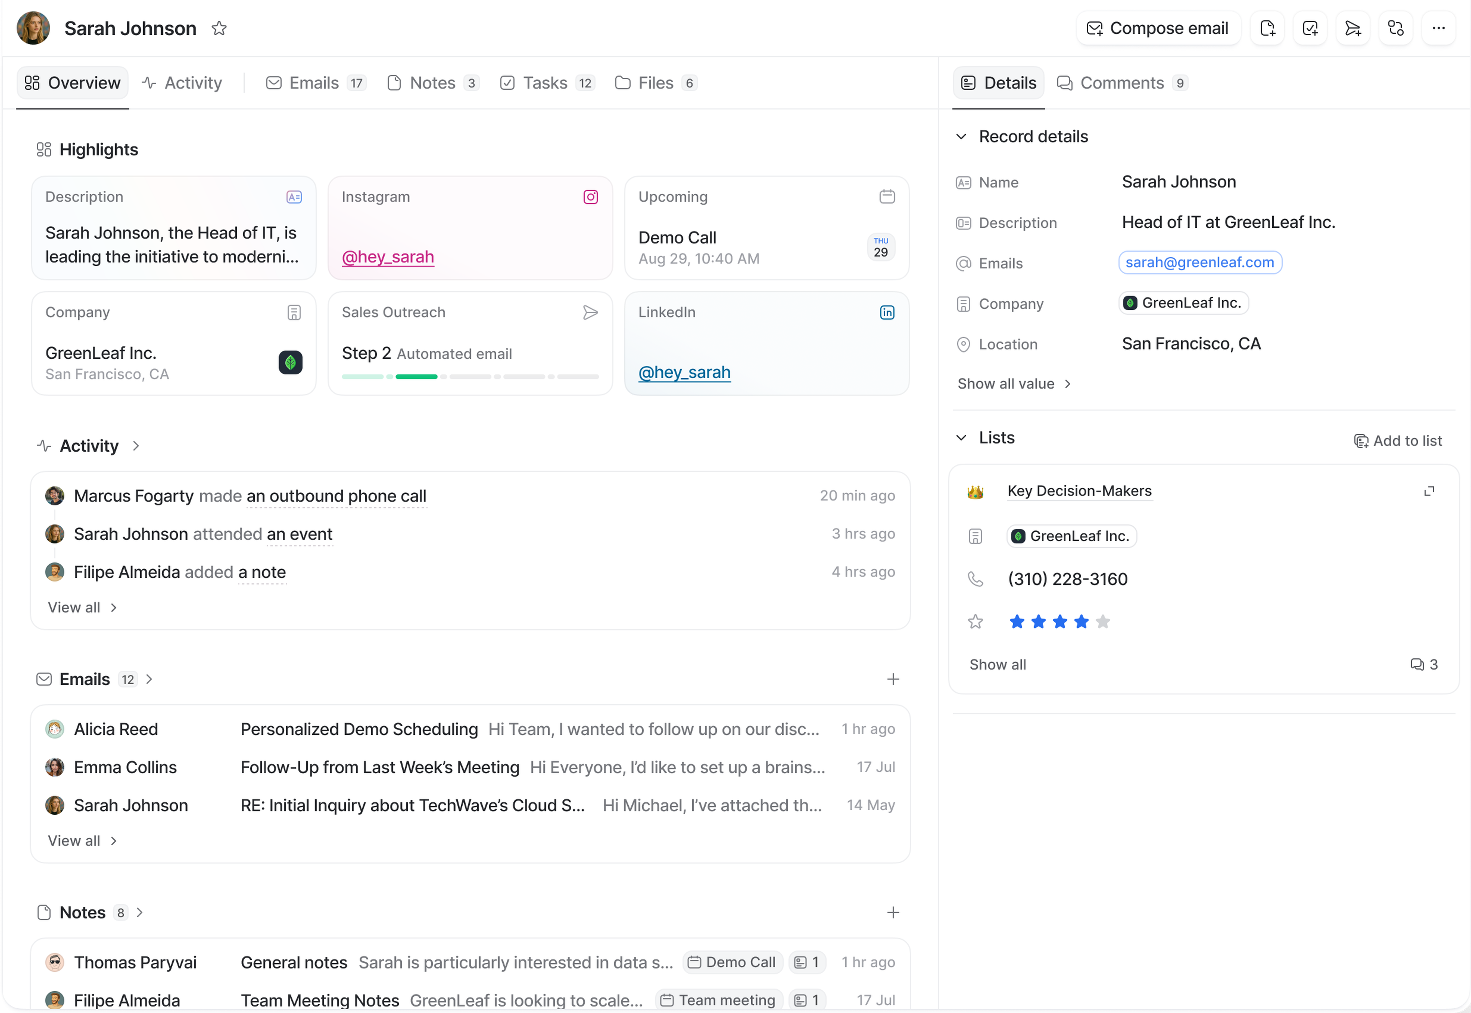Collapse the Record details section
This screenshot has height=1013, width=1471.
[962, 136]
